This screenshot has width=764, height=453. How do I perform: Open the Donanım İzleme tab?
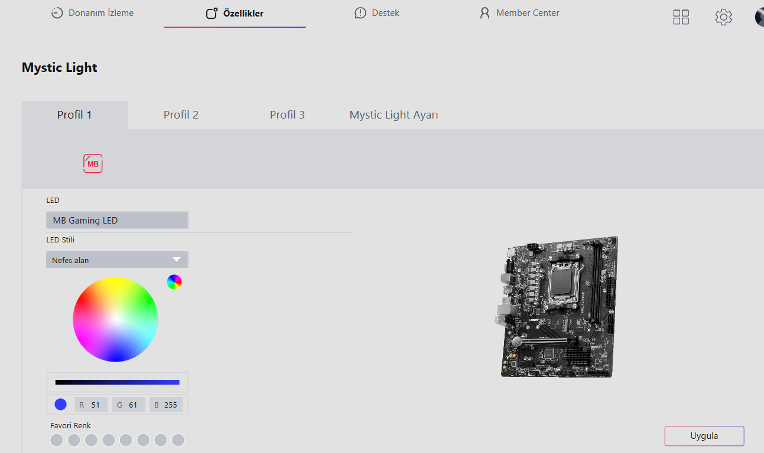pyautogui.click(x=92, y=13)
